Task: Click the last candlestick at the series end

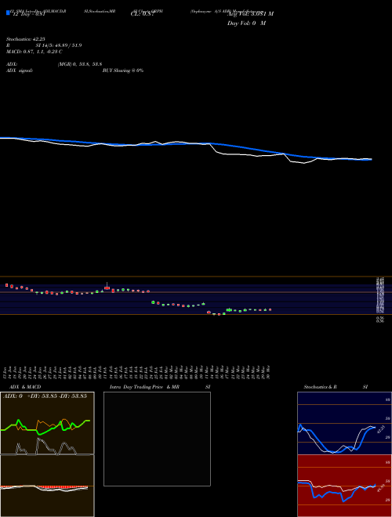Action: [270, 309]
